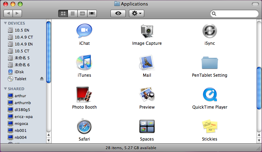
Task: Switch to list view mode
Action: (73, 14)
